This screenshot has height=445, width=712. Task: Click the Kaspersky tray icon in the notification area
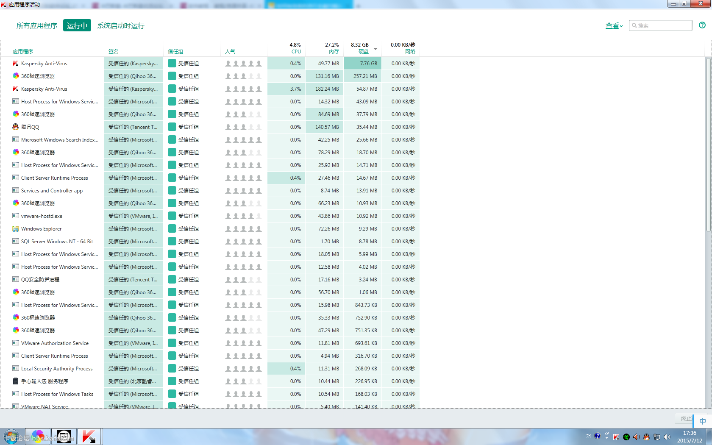[616, 437]
